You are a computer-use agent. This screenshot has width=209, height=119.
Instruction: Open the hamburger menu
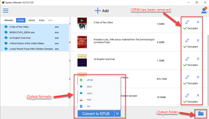pos(5,11)
